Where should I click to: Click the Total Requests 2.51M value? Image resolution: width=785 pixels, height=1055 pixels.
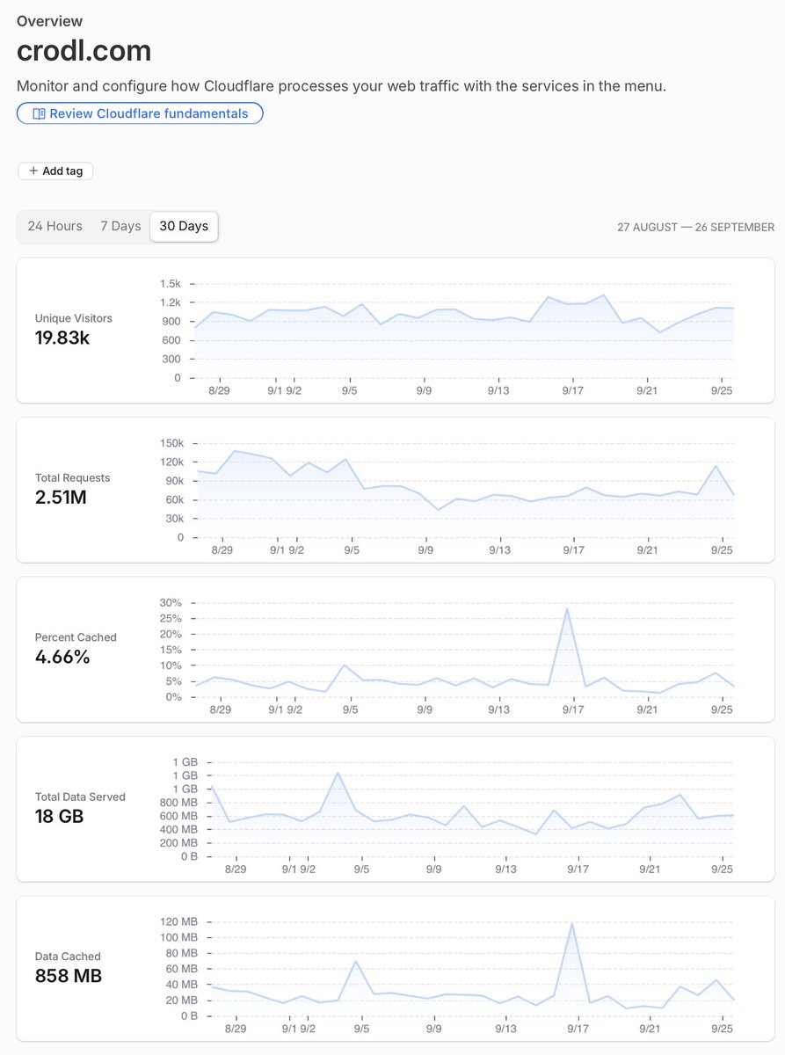(x=61, y=498)
